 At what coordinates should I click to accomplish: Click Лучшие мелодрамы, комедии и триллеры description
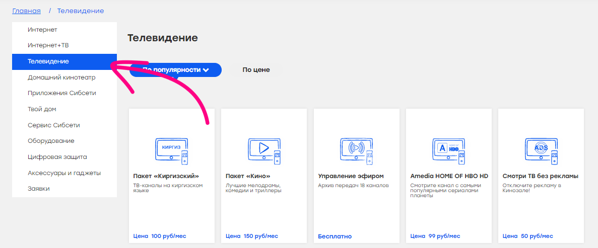coord(253,188)
